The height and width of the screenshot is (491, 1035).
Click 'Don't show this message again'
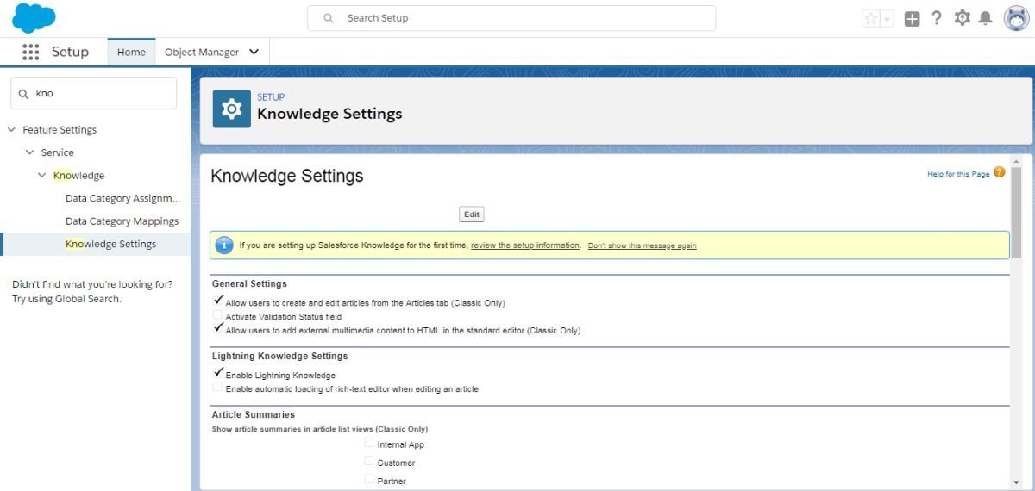643,245
